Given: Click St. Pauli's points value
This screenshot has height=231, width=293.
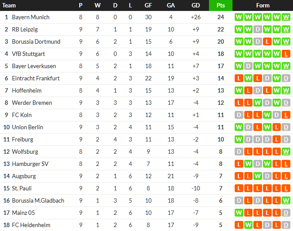Looking at the screenshot, I should click(221, 189).
